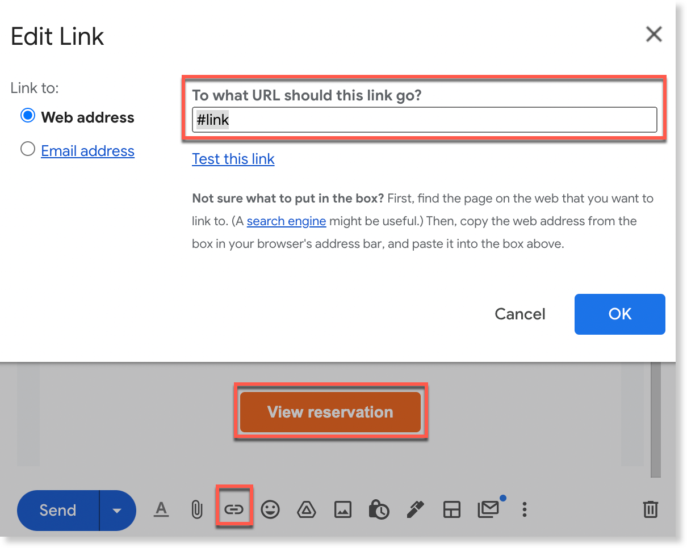
Task: Click the Google Drive insert icon
Action: click(x=307, y=510)
